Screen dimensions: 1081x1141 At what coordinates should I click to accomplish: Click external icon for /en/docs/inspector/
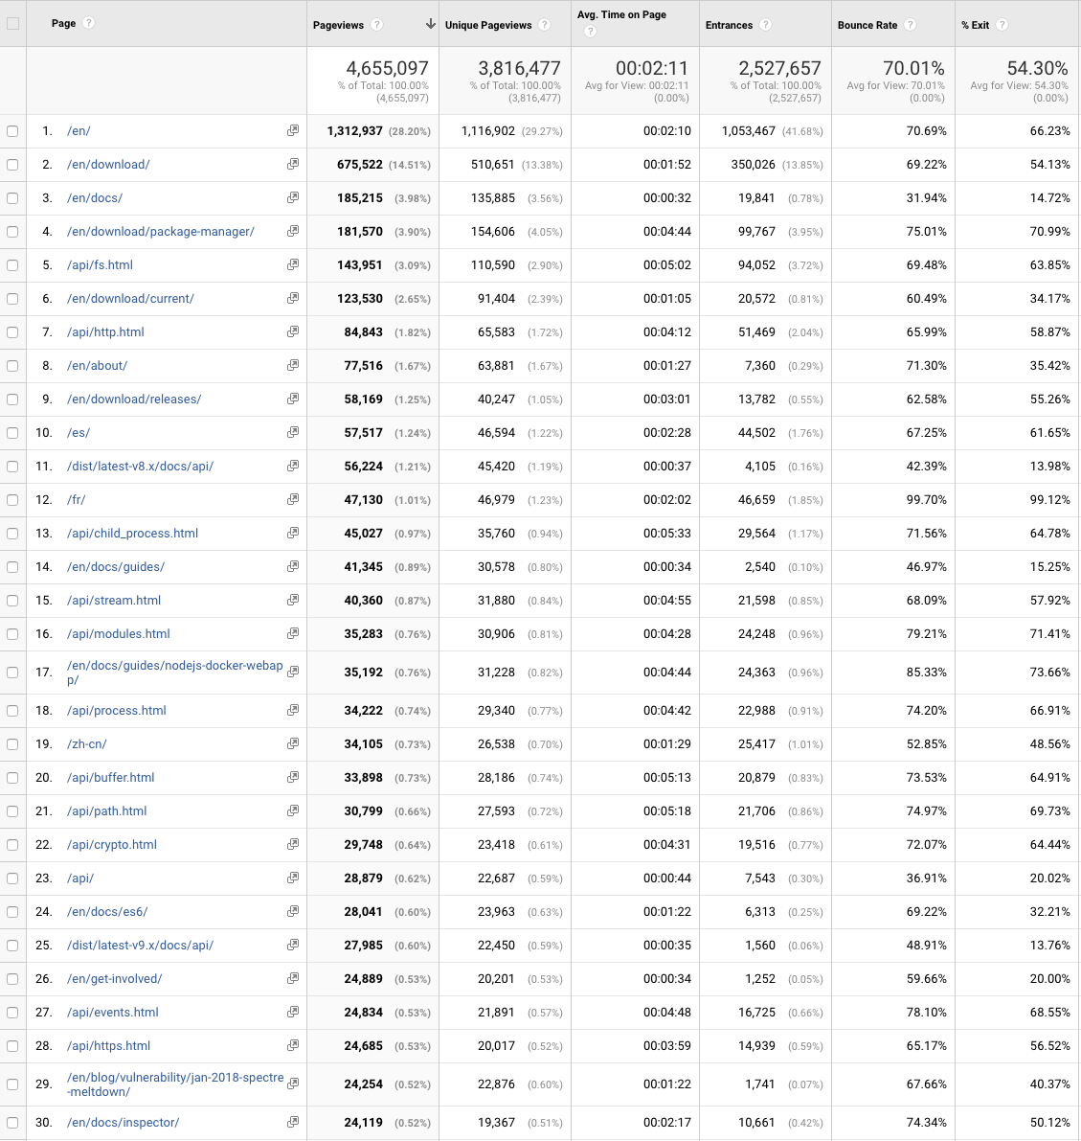click(x=292, y=1122)
